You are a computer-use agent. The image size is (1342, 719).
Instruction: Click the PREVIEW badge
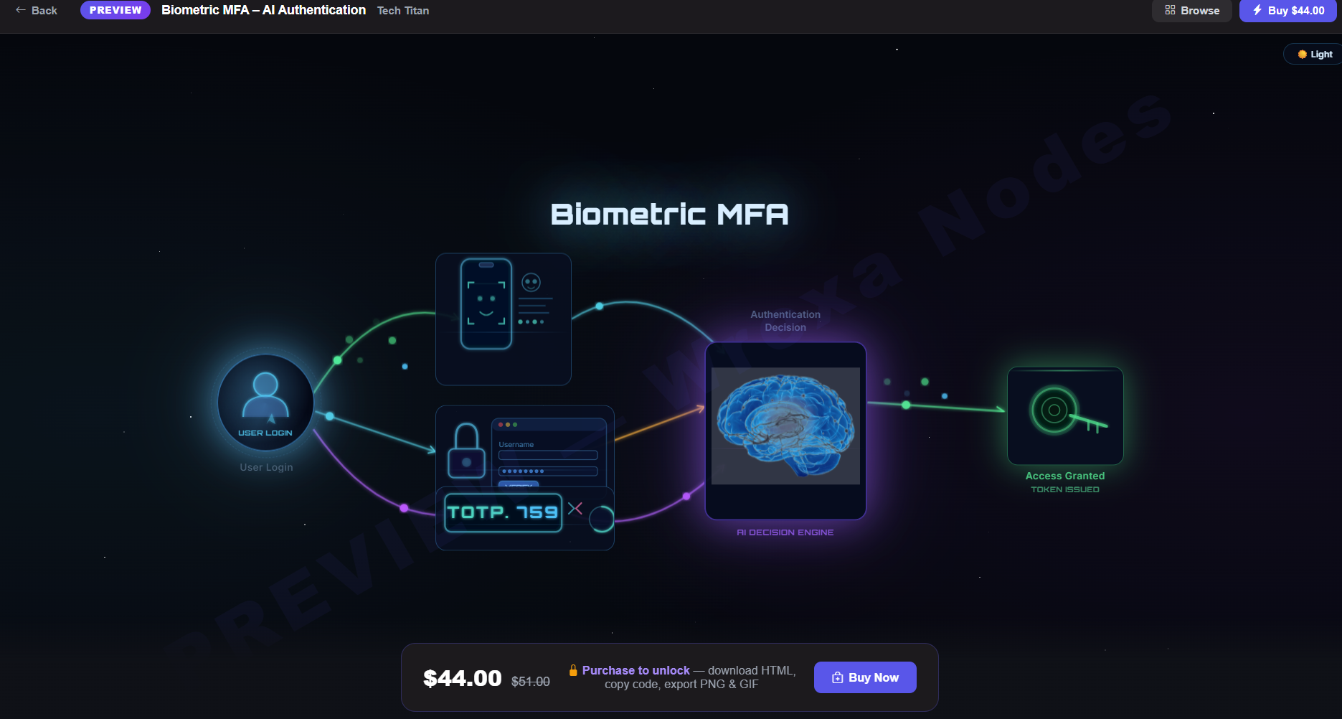(115, 10)
